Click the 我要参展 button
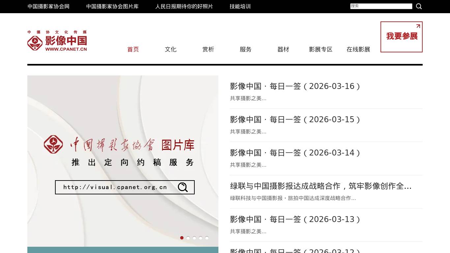This screenshot has height=253, width=450. 401,37
